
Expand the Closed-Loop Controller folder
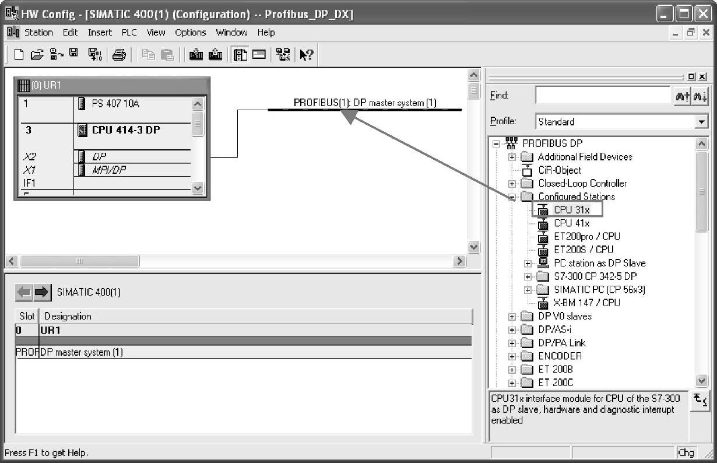(x=512, y=184)
